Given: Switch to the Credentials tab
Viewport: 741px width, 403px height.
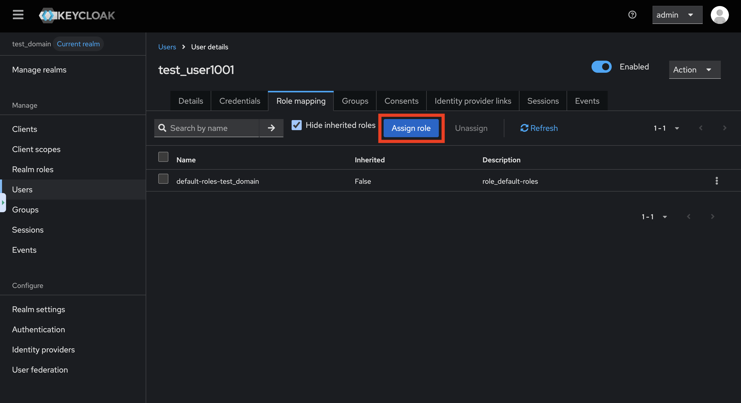Looking at the screenshot, I should [x=239, y=101].
